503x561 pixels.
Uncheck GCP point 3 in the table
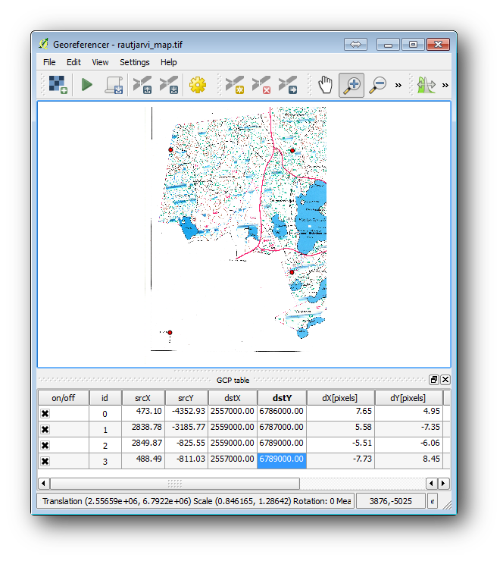pos(45,461)
